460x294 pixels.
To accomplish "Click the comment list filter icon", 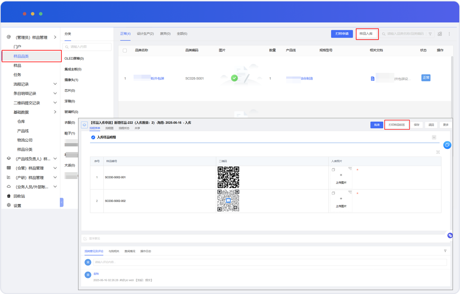I will [x=445, y=251].
